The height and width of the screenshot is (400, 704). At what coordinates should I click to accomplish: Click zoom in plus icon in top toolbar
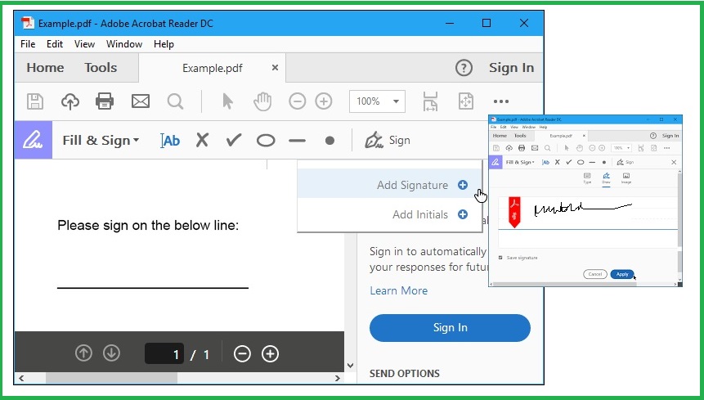[323, 101]
